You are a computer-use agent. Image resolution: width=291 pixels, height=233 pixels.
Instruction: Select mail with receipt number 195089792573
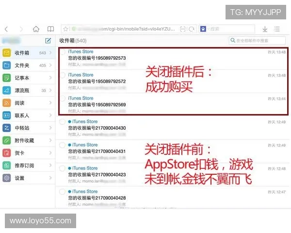(x=63, y=52)
